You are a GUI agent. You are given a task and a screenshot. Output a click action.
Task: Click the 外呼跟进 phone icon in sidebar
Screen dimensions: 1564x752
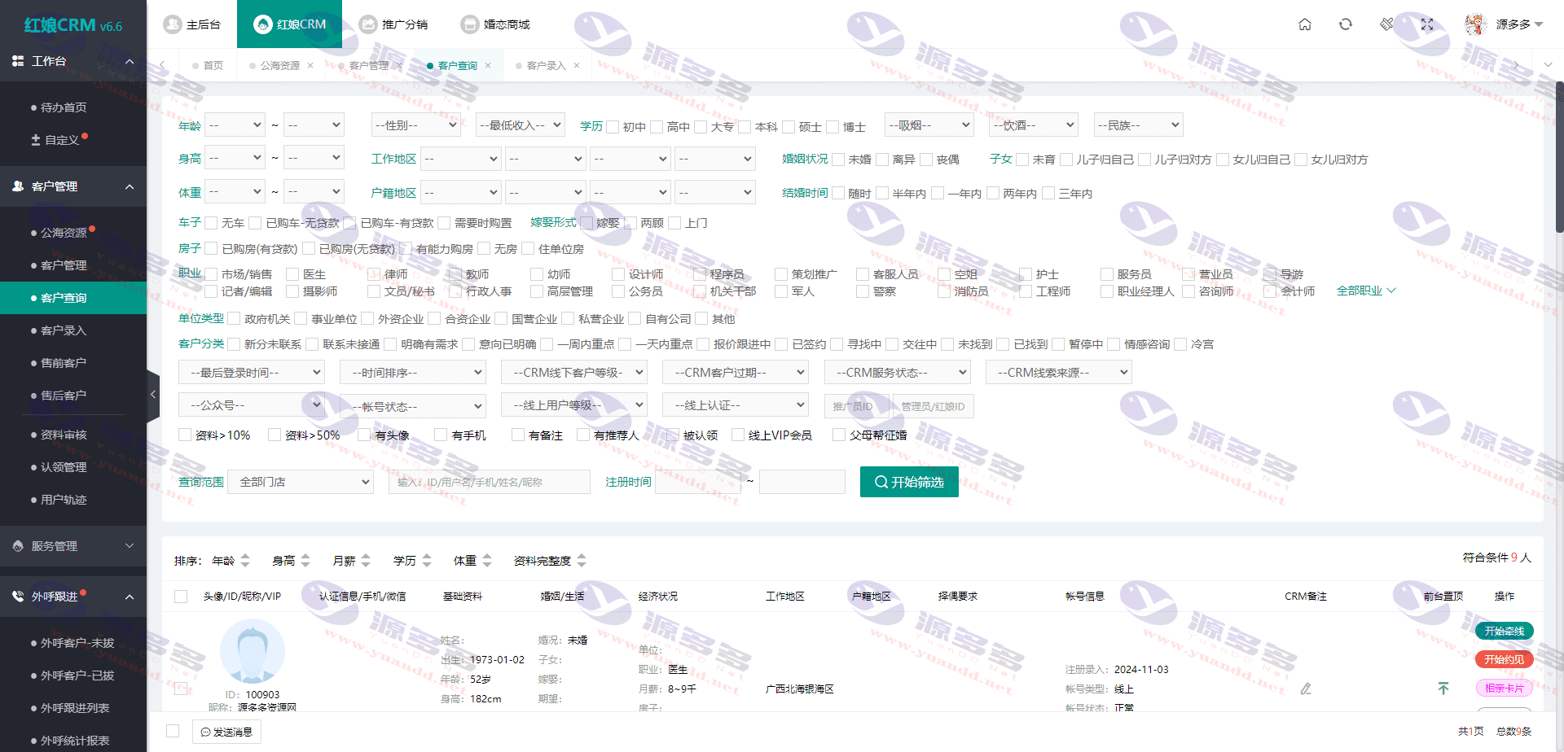tap(18, 597)
